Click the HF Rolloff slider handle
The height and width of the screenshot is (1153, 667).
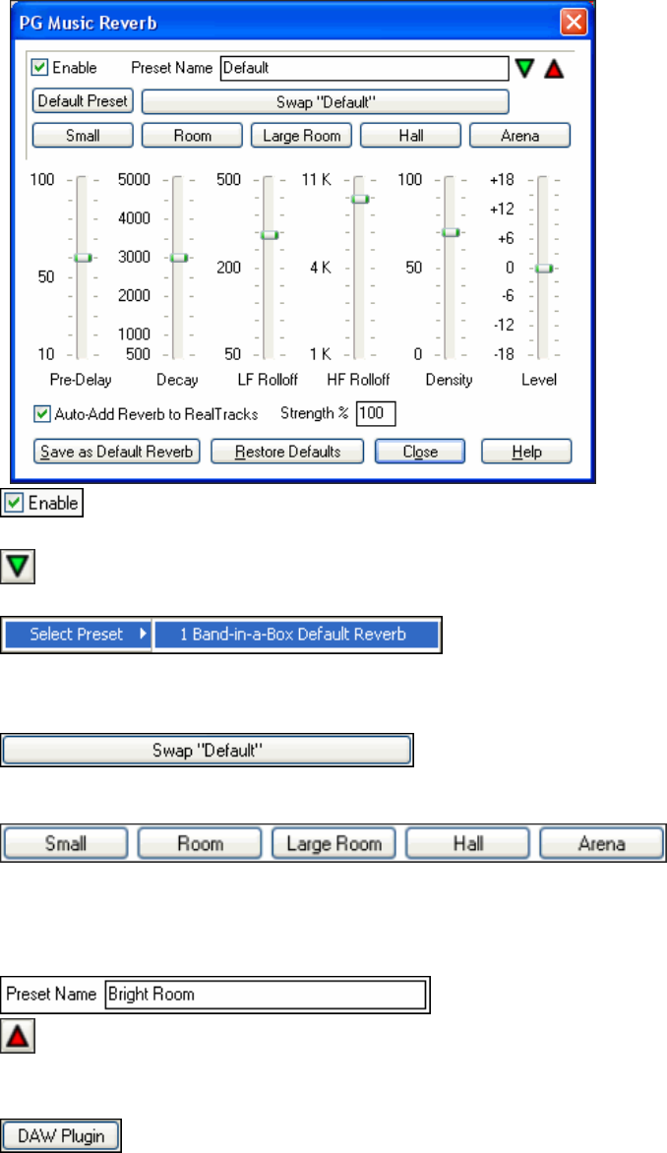(360, 199)
